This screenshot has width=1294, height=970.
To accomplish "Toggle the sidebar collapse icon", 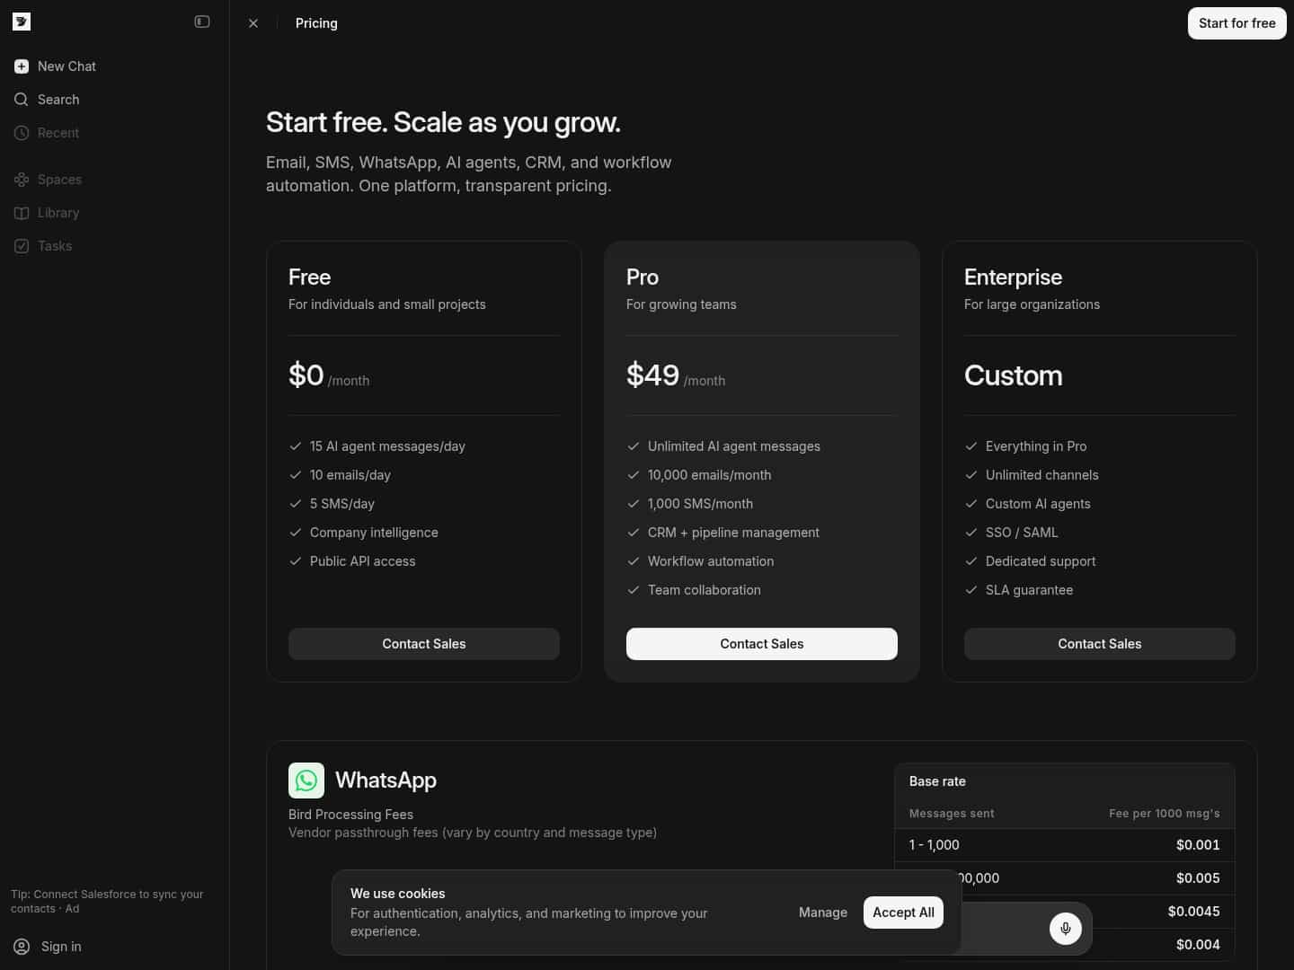I will pyautogui.click(x=202, y=22).
